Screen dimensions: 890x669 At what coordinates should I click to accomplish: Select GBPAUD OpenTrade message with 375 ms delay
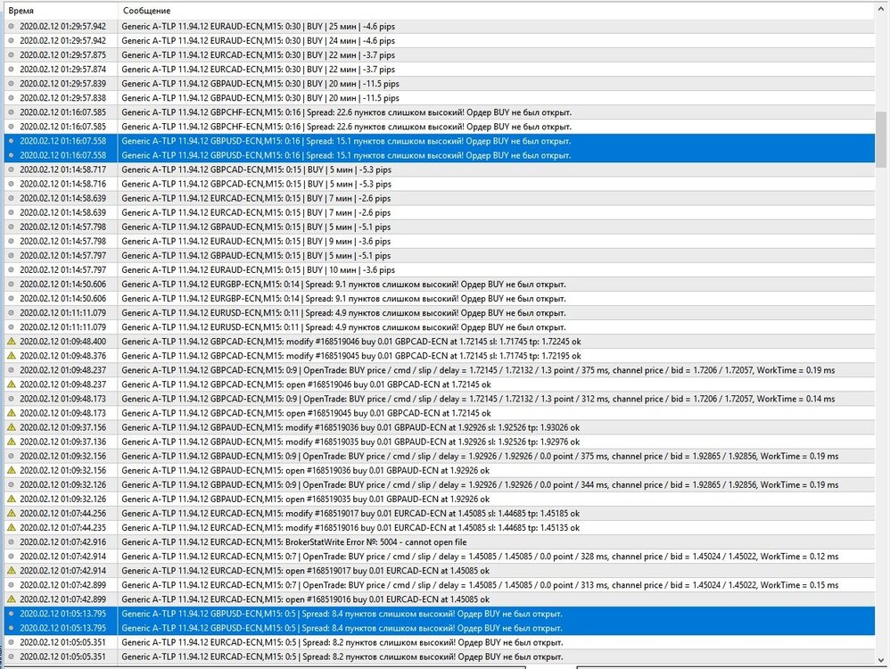(480, 456)
